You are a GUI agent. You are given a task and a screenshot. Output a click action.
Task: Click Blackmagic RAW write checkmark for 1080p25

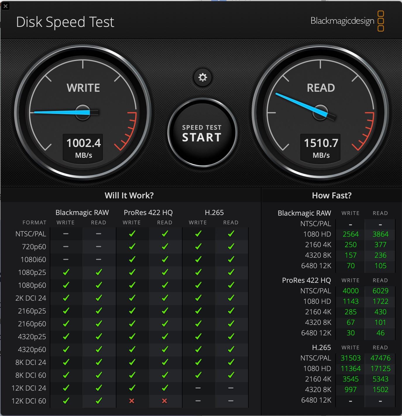66,272
